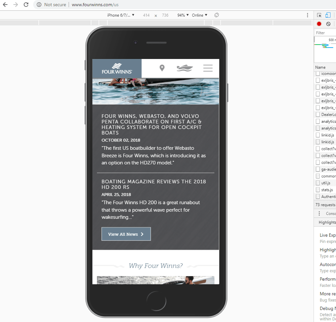This screenshot has width=336, height=322.
Task: Tap the Four Winns logo
Action: pos(117,68)
